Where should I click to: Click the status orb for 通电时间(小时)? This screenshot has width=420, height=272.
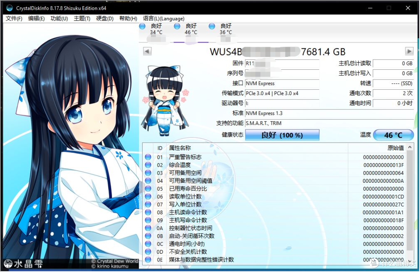tap(148, 244)
